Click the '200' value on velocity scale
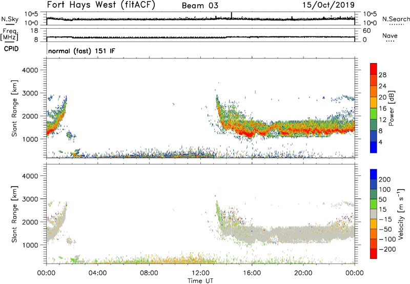Image resolution: width=410 pixels, height=284 pixels. coord(385,179)
